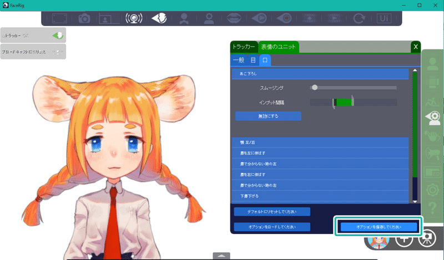Viewport: 444px width, 260px height.
Task: Click the eye with red record dot icon
Action: click(284, 18)
